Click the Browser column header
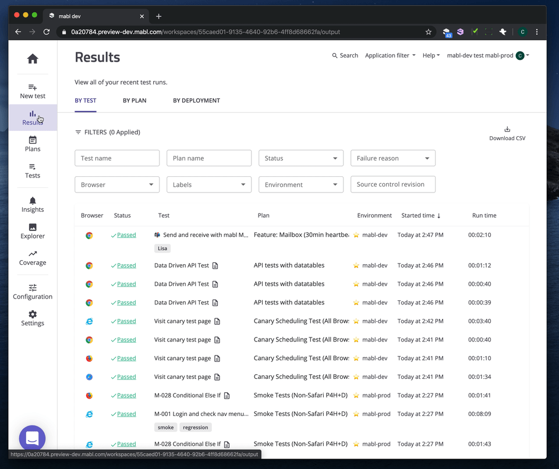 [92, 216]
